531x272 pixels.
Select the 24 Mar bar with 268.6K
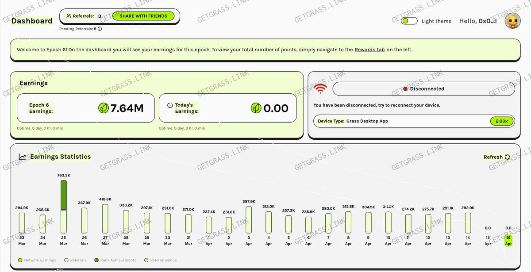[x=43, y=224]
